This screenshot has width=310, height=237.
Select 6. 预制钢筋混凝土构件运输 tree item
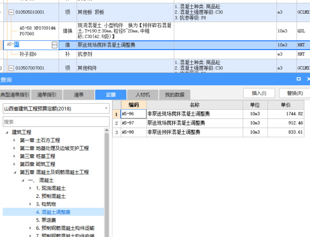click(x=65, y=228)
